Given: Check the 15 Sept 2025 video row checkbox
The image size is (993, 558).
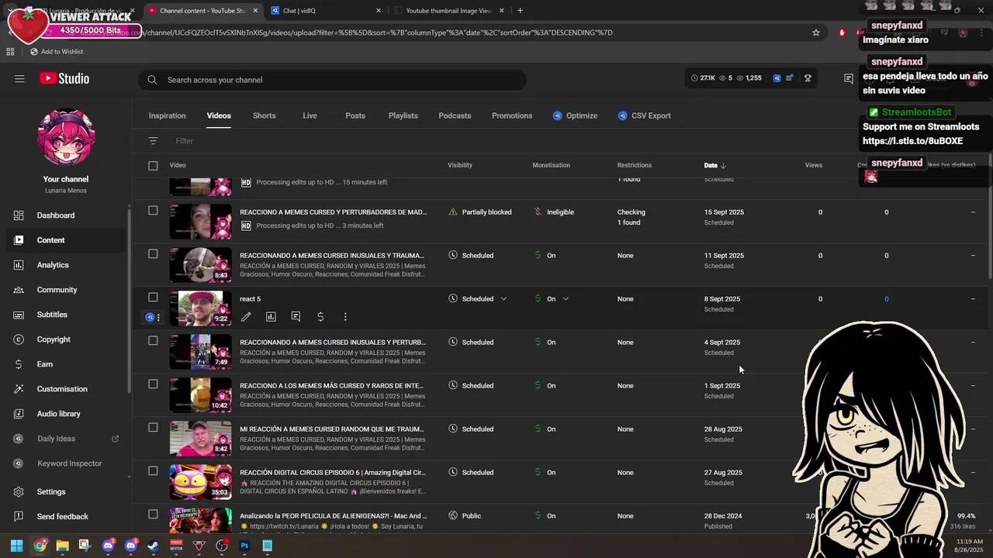Looking at the screenshot, I should [153, 210].
